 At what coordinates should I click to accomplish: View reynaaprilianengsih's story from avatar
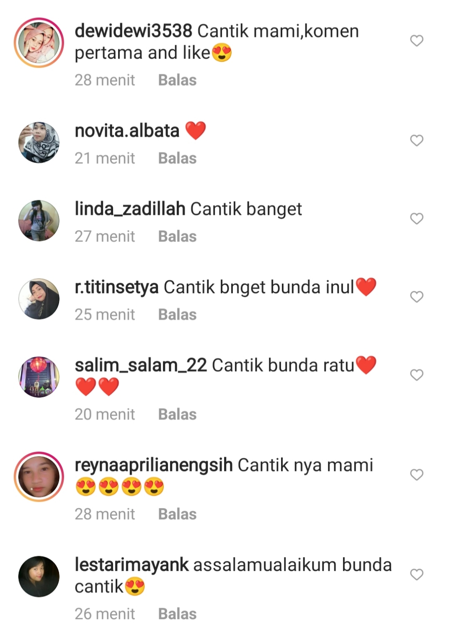[x=39, y=477]
